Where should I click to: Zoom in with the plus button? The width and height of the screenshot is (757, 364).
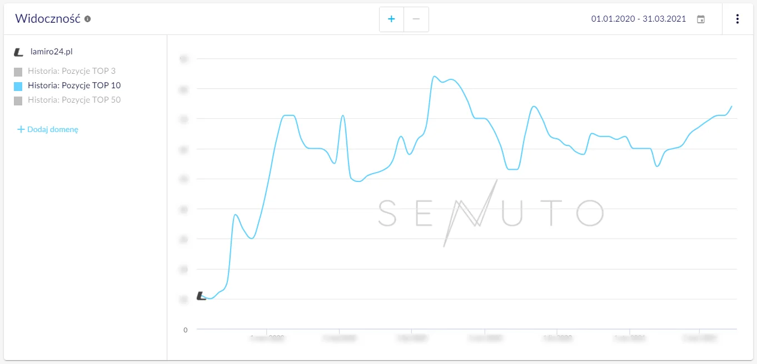click(x=391, y=19)
